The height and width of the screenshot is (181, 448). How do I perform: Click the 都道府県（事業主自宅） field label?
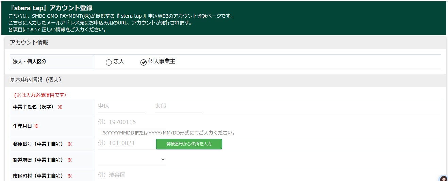click(x=38, y=160)
